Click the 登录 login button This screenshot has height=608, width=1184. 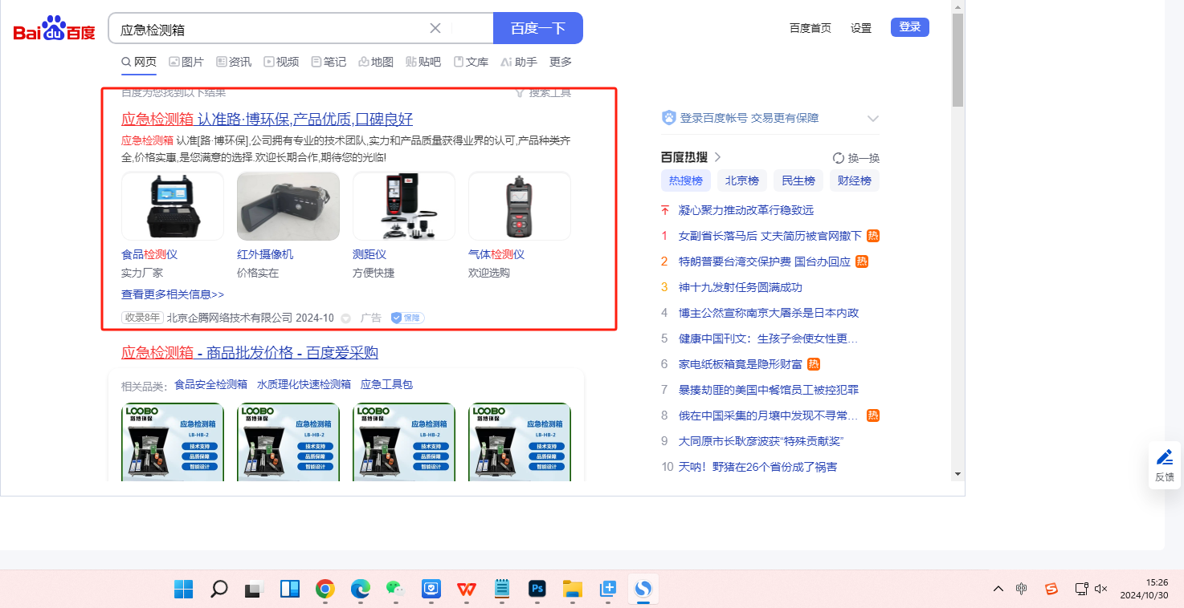coord(910,27)
